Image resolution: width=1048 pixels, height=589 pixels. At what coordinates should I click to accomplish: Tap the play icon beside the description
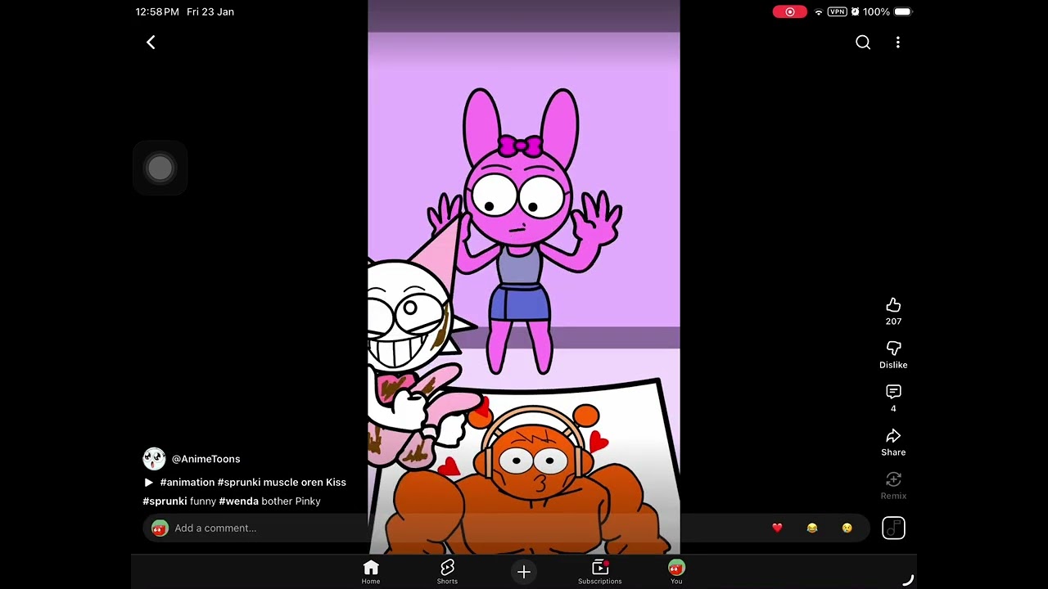pyautogui.click(x=148, y=483)
